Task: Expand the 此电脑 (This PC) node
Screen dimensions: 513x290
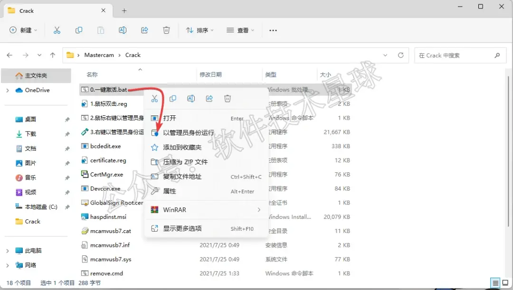Action: [x=8, y=251]
